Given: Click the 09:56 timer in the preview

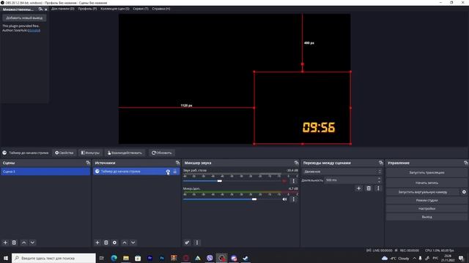Looking at the screenshot, I should (x=319, y=127).
